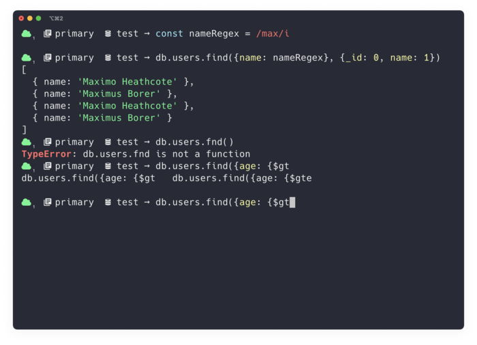Click the green cloud icon on the nameRegex line
This screenshot has height=345, width=477.
click(x=27, y=33)
